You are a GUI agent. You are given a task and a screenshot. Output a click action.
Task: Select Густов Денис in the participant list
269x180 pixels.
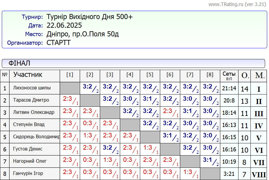coord(28,149)
